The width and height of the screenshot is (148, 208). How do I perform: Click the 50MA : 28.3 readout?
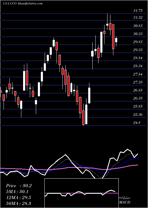coord(18,203)
